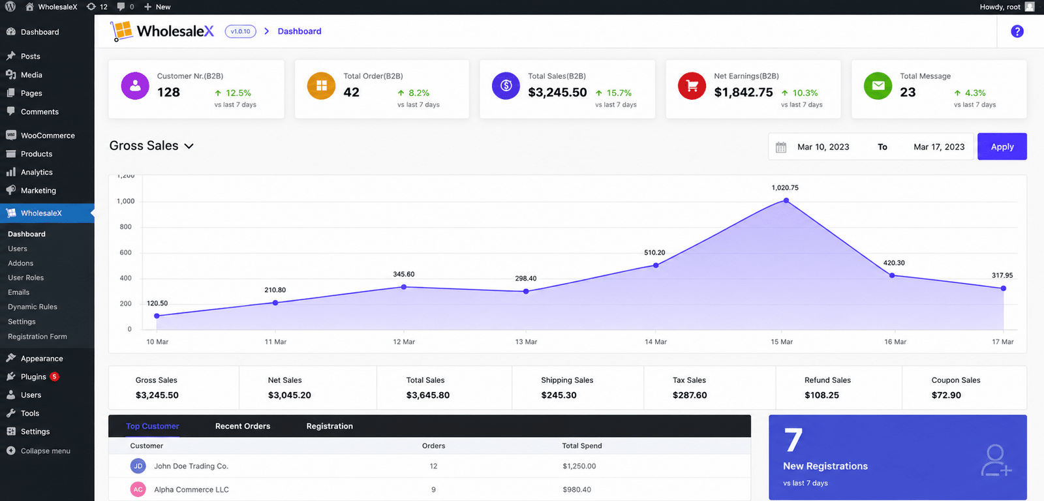Click John Doe Trading Co. customer name
Image resolution: width=1044 pixels, height=501 pixels.
[x=191, y=466]
